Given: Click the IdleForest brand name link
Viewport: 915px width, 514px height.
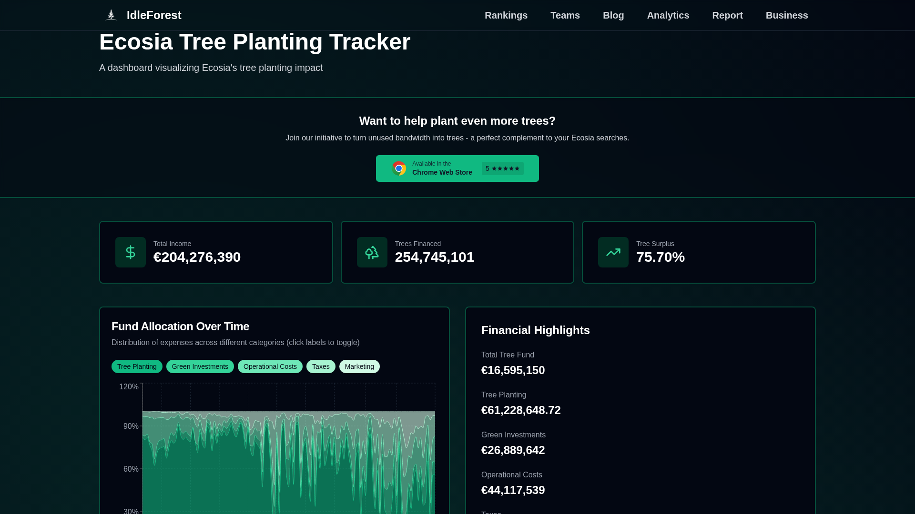Looking at the screenshot, I should (x=154, y=15).
